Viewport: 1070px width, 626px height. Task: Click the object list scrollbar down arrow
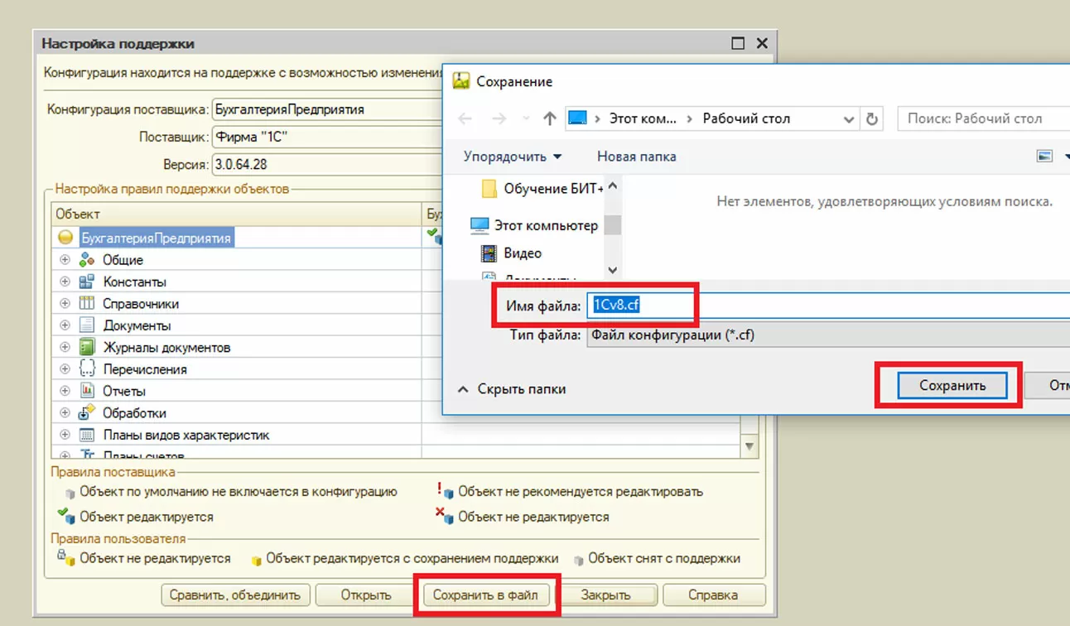[749, 446]
